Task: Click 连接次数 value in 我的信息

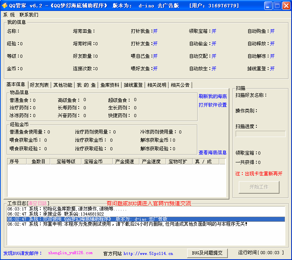Action: [x=96, y=69]
